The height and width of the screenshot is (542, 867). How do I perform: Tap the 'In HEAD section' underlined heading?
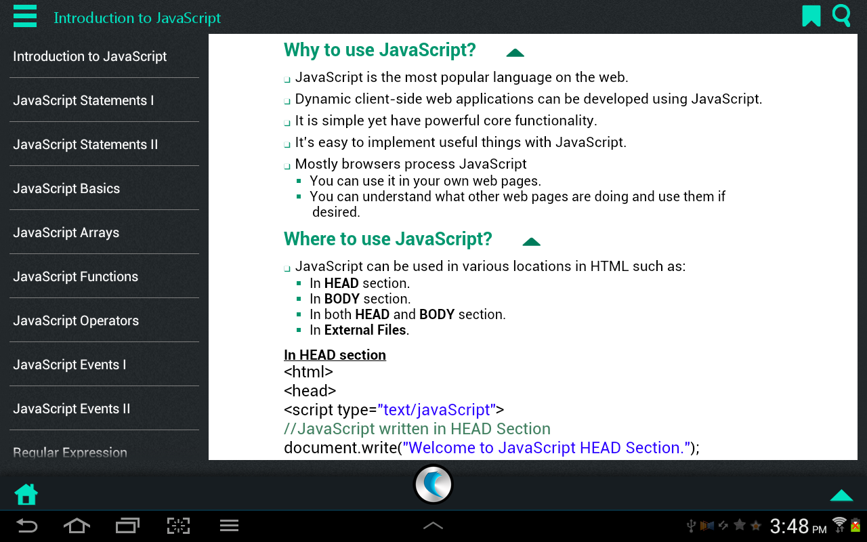pos(335,355)
